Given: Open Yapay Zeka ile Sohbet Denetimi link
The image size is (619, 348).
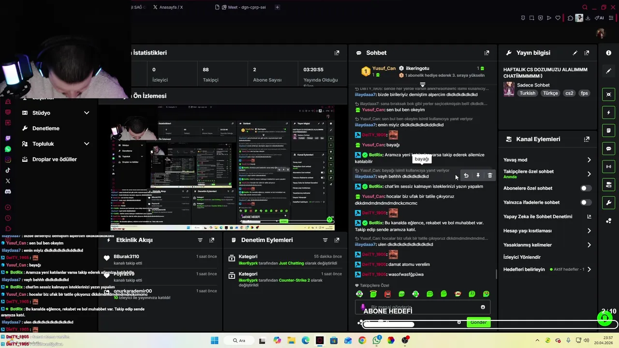Looking at the screenshot, I should click(x=547, y=217).
